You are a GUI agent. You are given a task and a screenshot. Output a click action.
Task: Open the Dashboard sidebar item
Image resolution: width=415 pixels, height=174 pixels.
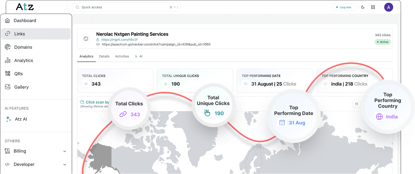[x=36, y=21]
